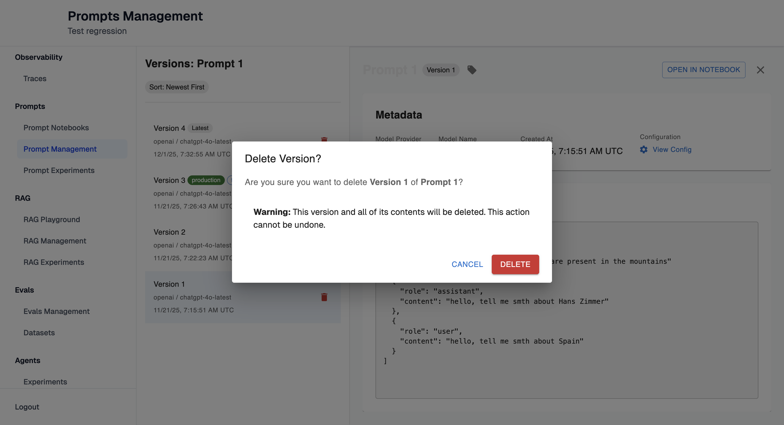Click the gear icon next to View Config

coord(643,149)
